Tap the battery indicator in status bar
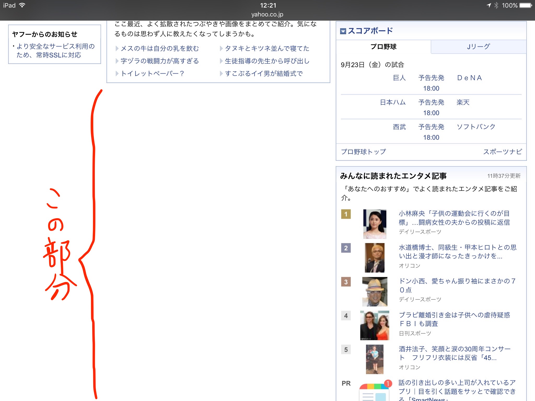This screenshot has width=535, height=401. coord(525,5)
